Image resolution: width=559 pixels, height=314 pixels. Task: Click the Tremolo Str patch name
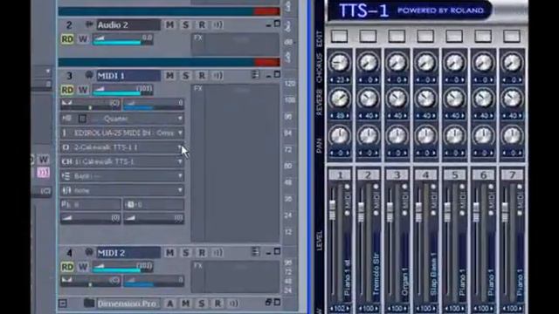(376, 274)
